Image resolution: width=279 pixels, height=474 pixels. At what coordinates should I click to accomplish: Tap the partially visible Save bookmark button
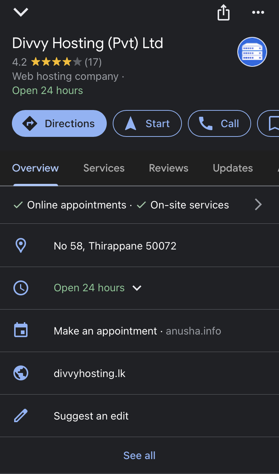tap(269, 123)
